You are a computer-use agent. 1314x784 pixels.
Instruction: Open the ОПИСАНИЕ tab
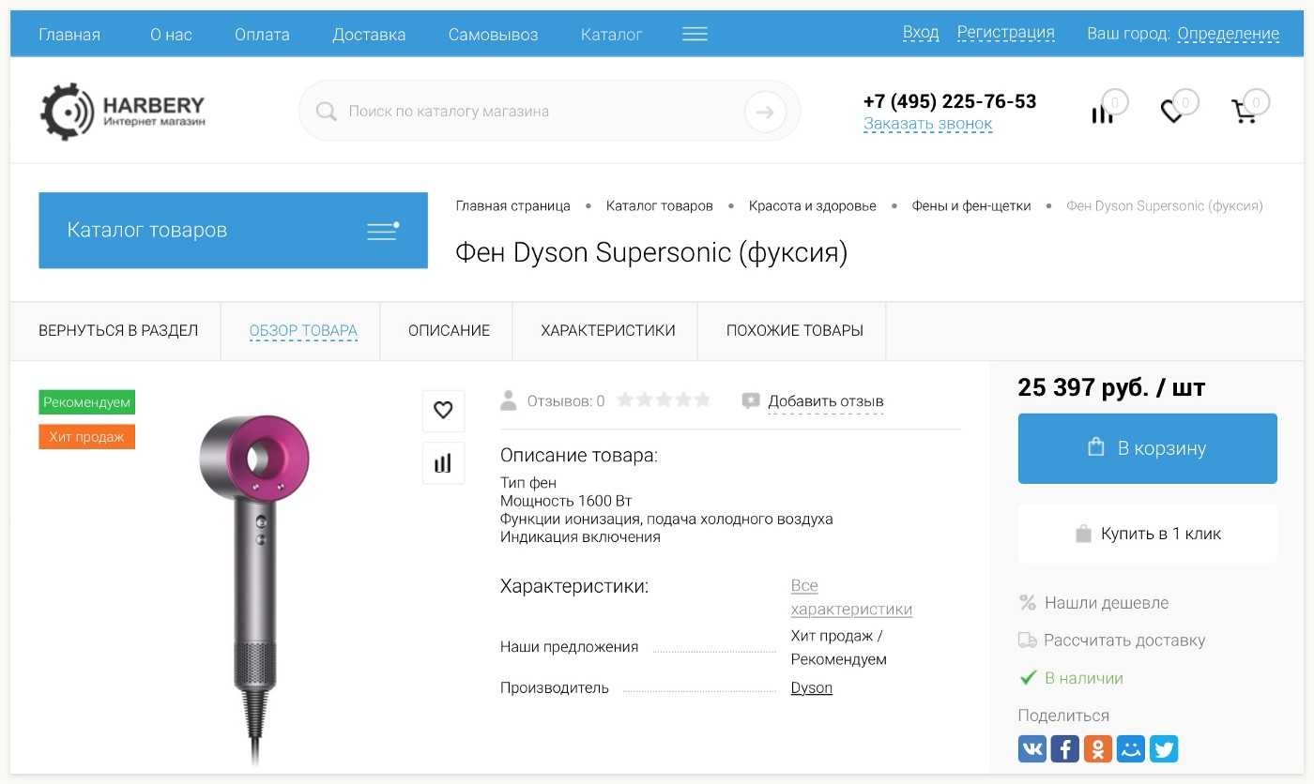449,330
